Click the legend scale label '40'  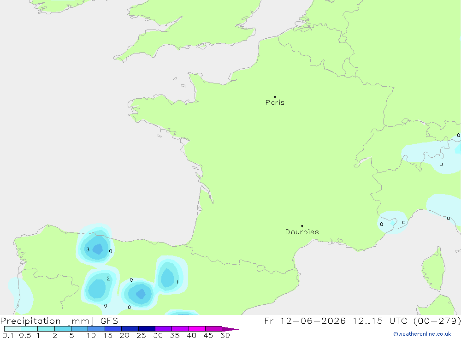tap(192, 335)
